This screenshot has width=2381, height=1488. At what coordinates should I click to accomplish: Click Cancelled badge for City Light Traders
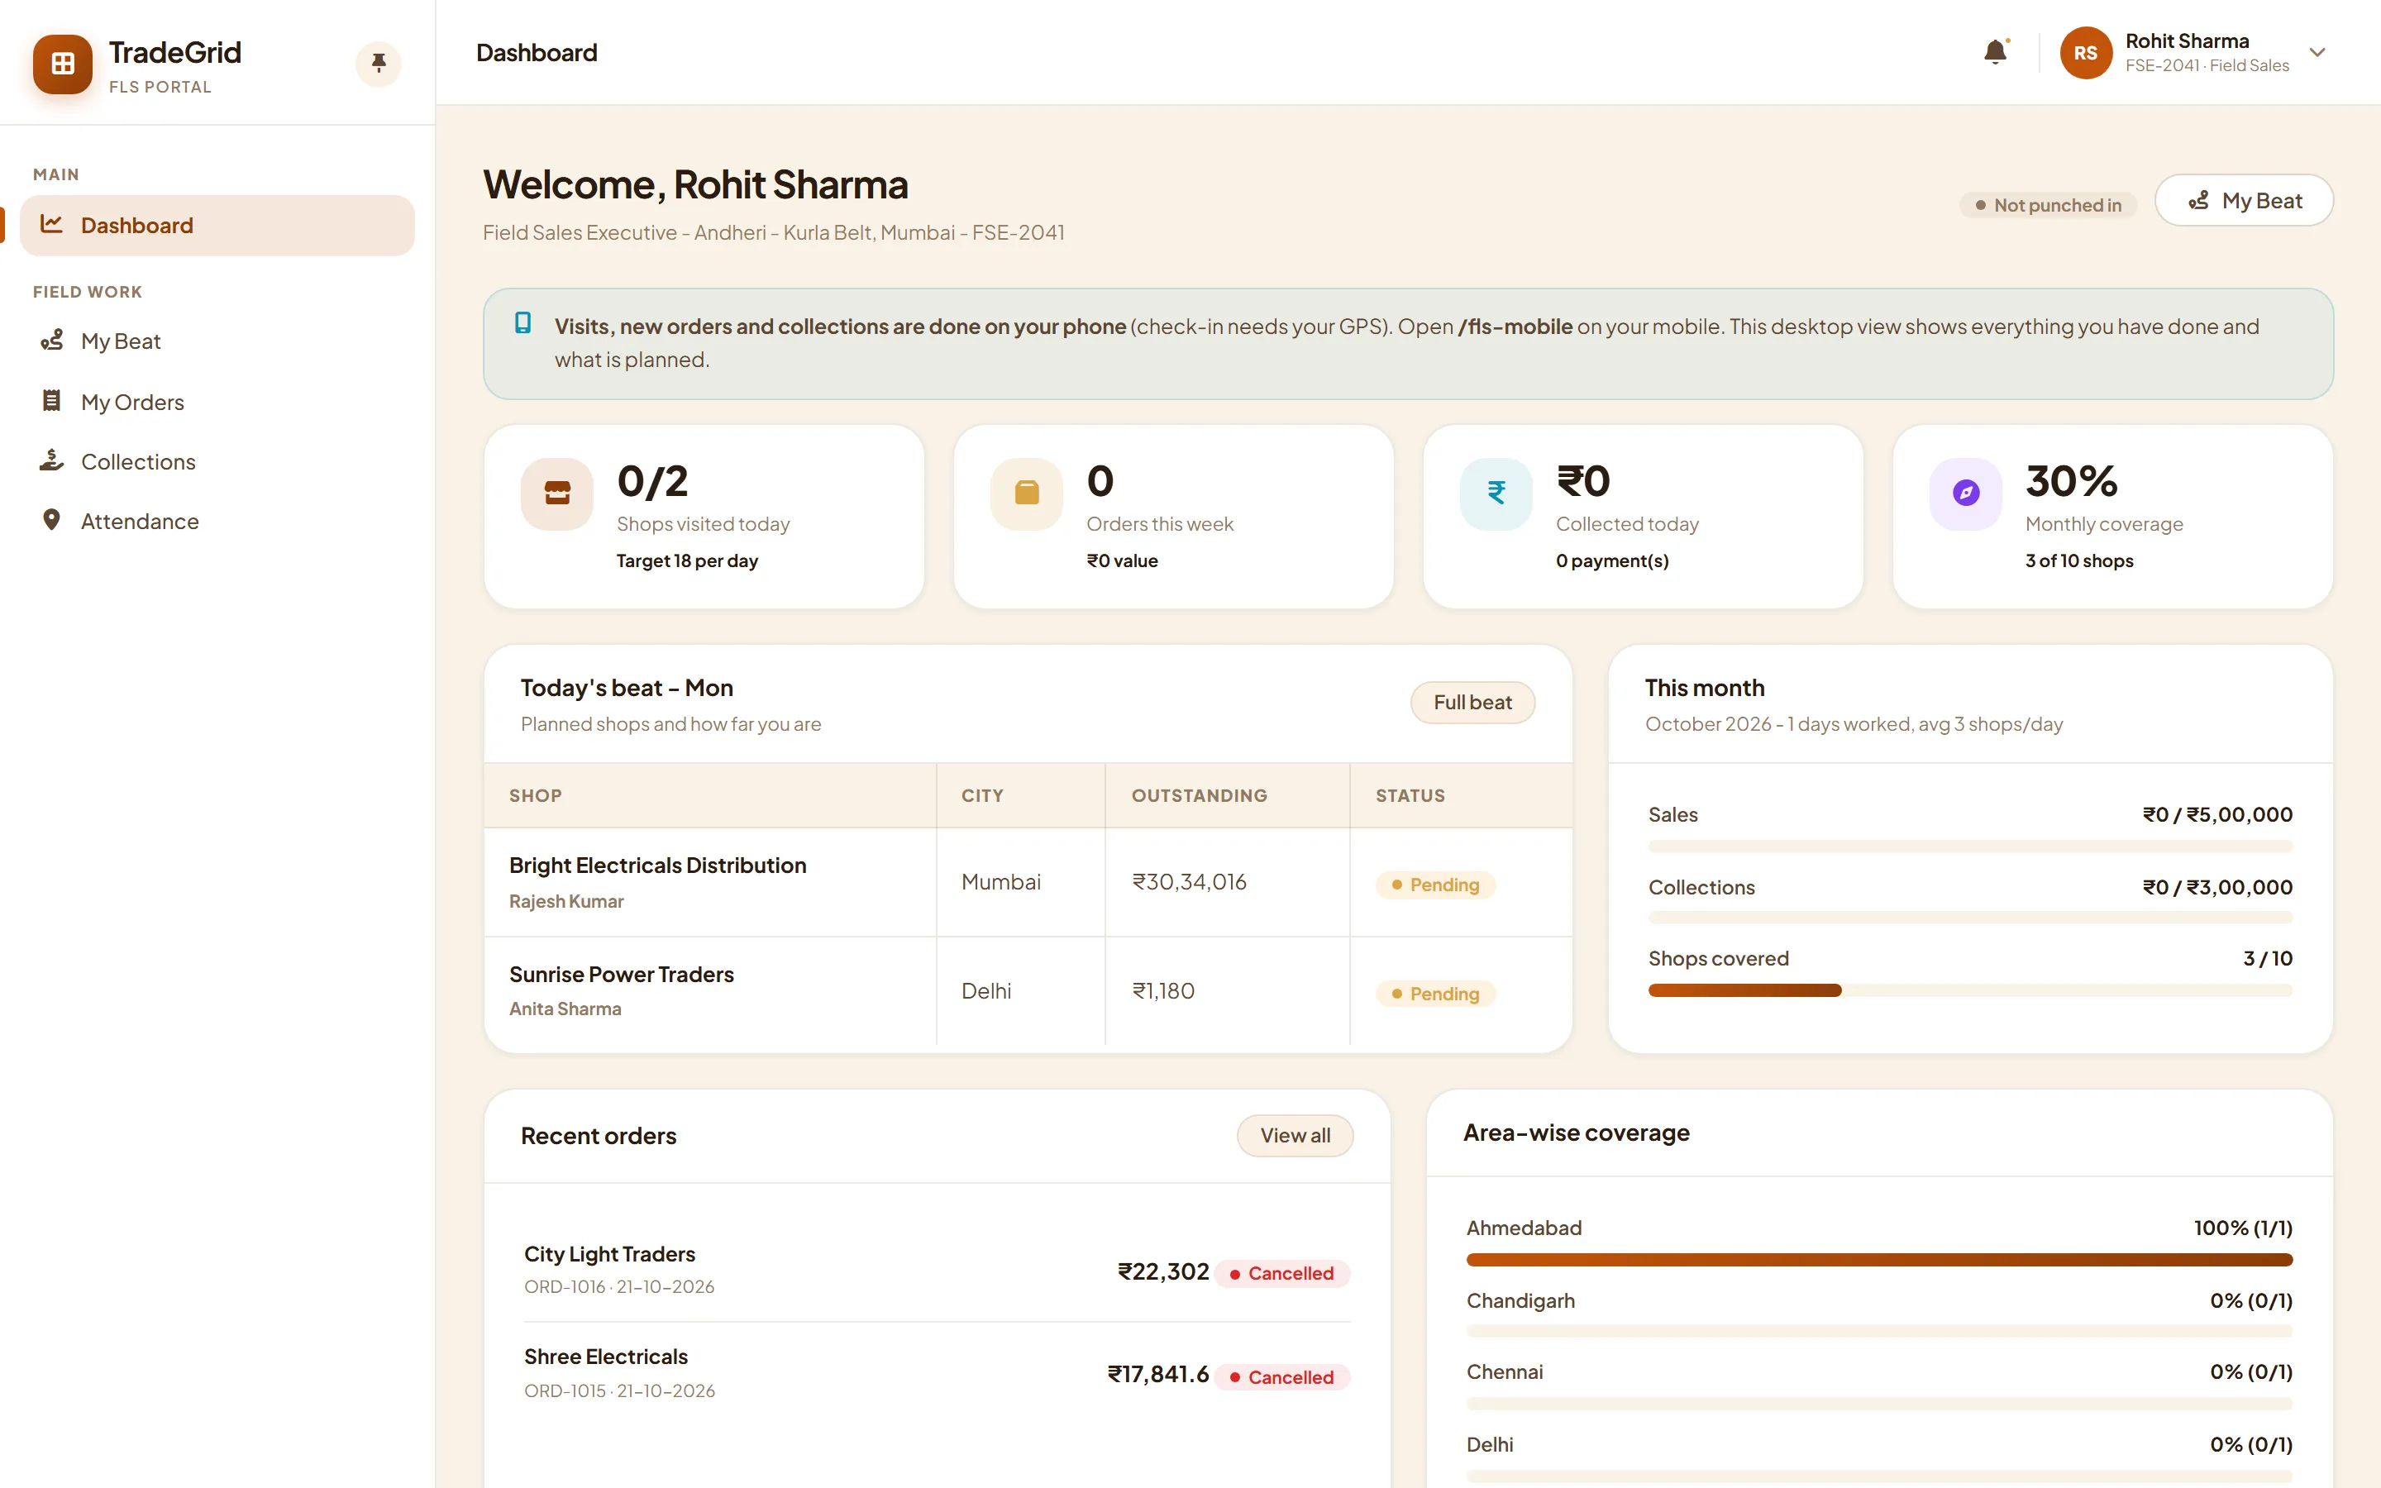1282,1273
